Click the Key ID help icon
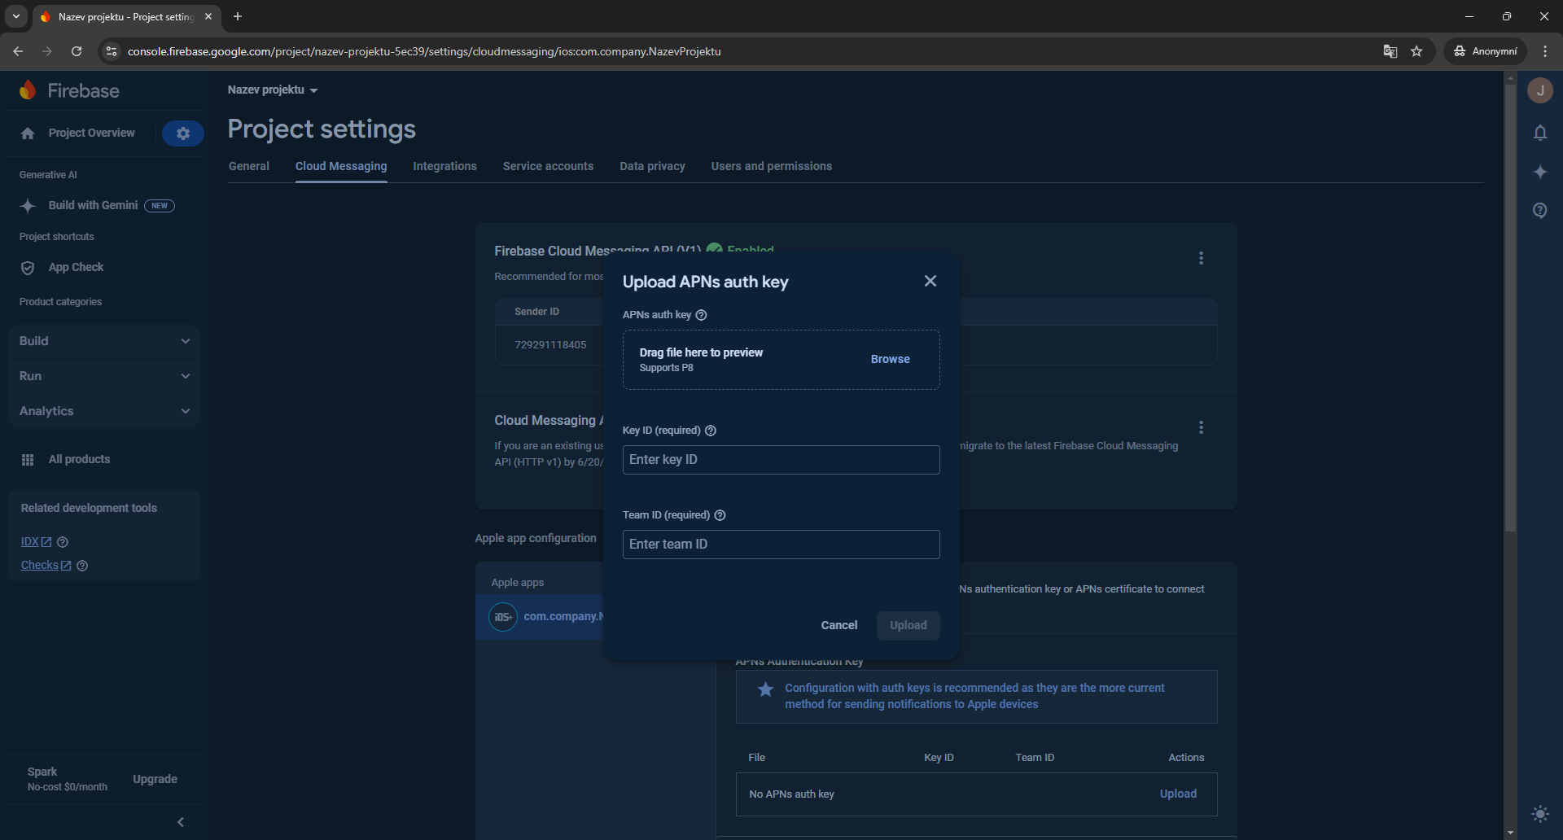Screen dimensions: 1563x840 tap(711, 431)
